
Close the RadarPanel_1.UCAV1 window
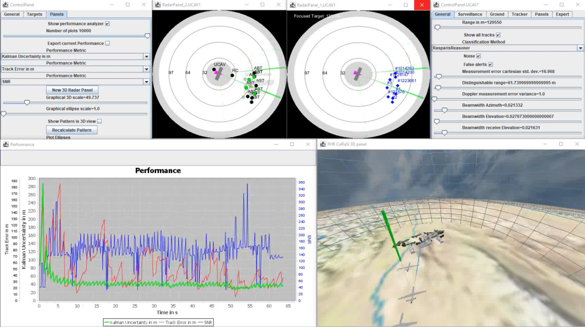(422, 5)
